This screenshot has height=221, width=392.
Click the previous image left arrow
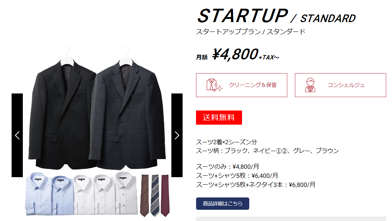coord(17,135)
